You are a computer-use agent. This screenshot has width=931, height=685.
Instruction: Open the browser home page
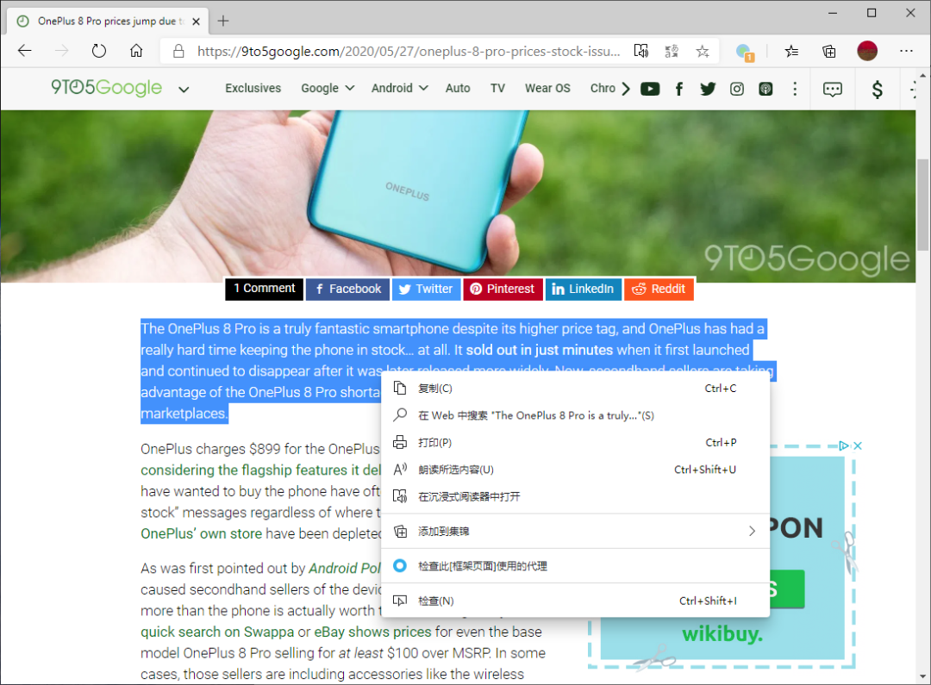136,51
